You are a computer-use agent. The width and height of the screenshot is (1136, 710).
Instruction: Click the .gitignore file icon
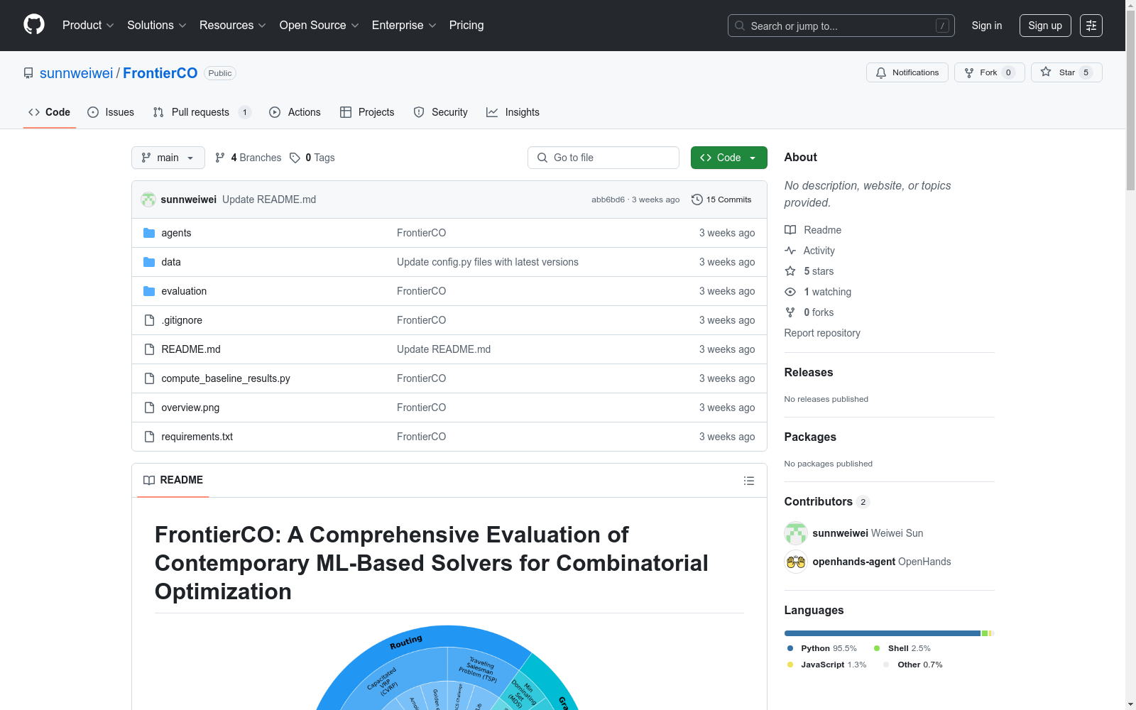tap(149, 320)
